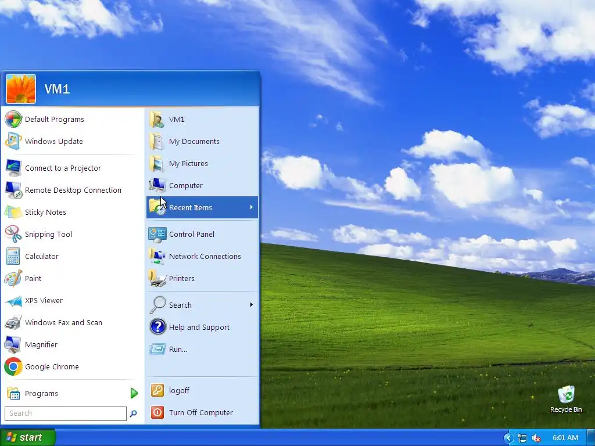Click the Network Connections label
Image resolution: width=595 pixels, height=446 pixels.
click(205, 256)
